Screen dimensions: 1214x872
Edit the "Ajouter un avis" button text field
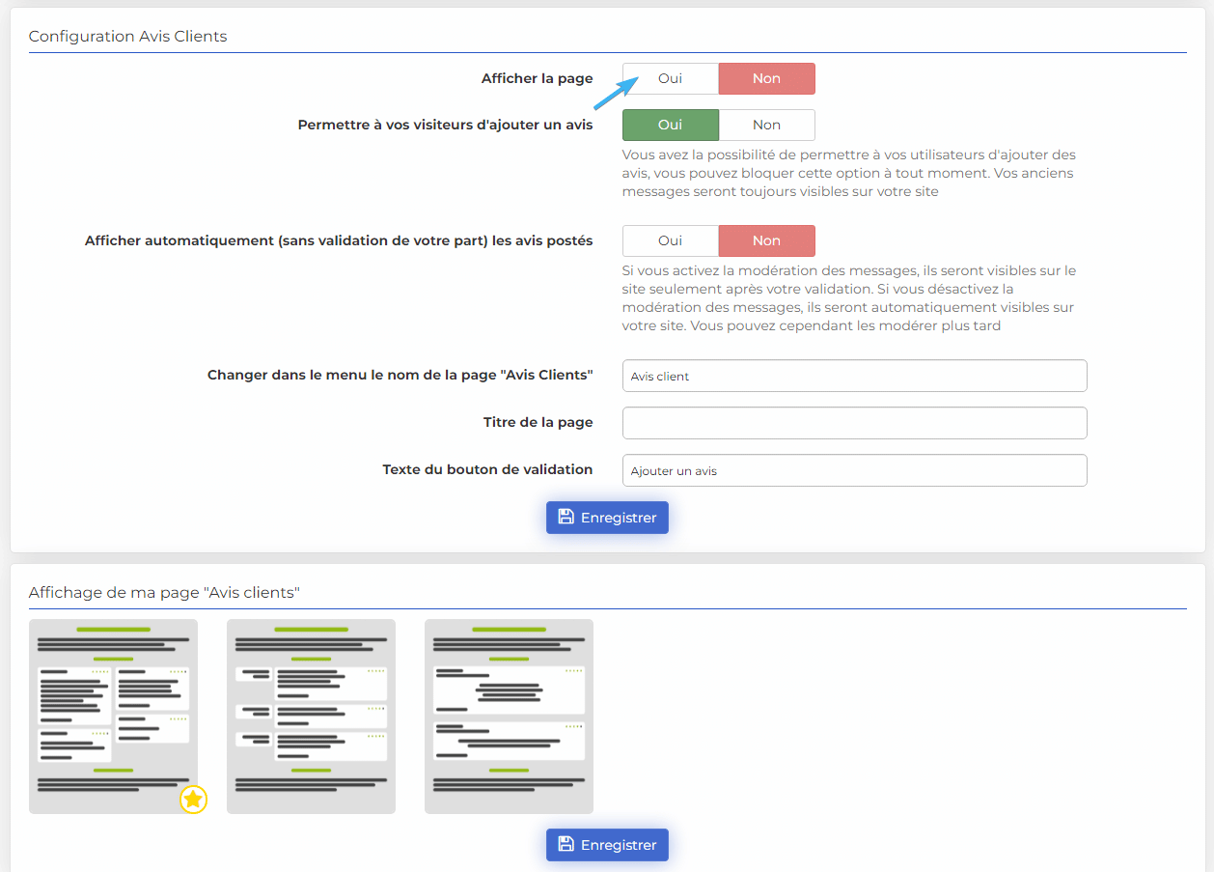click(855, 471)
